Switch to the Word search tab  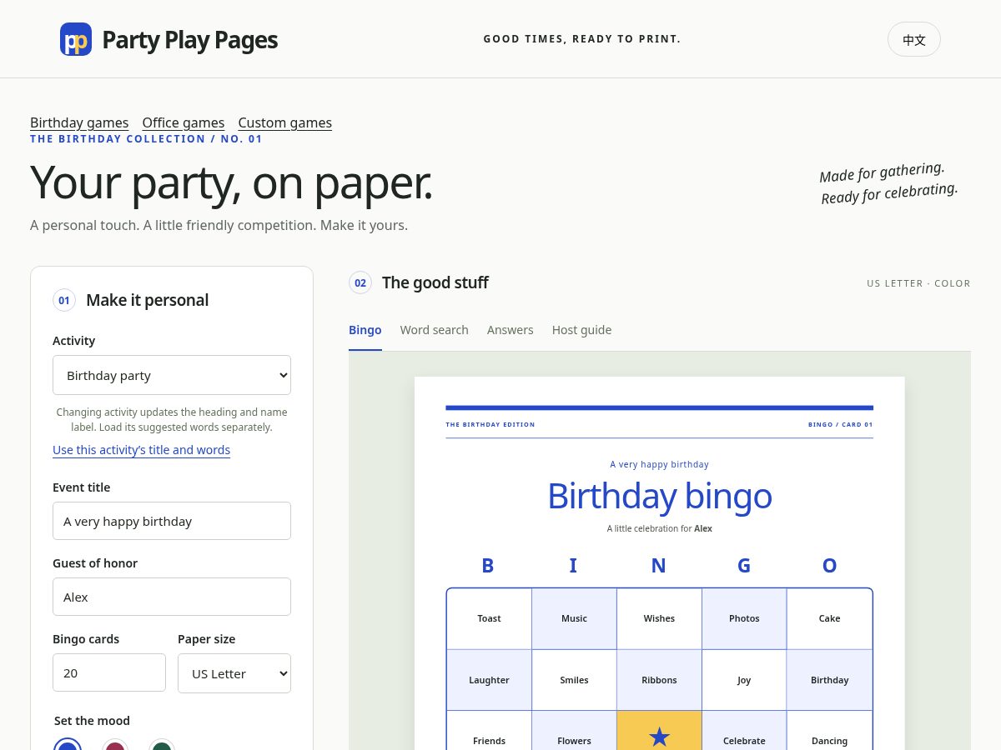(x=434, y=330)
